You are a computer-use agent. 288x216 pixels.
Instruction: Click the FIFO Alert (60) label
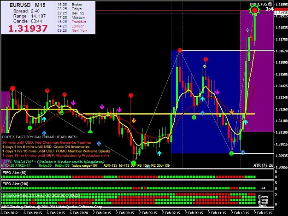(14, 173)
